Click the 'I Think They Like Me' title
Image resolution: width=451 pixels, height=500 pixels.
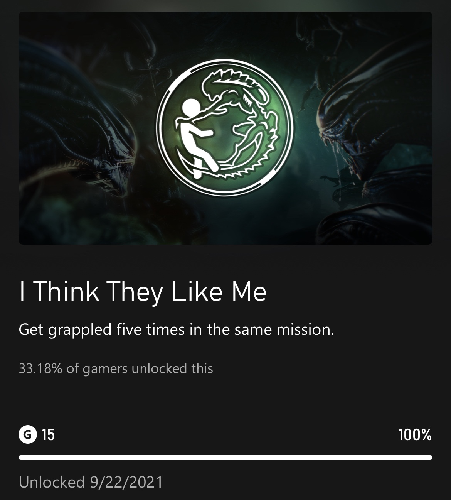[143, 292]
